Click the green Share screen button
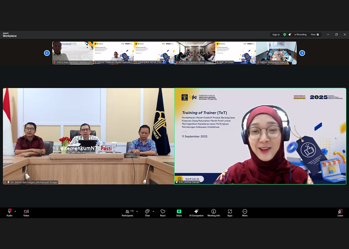The width and height of the screenshot is (349, 249). pyautogui.click(x=179, y=212)
